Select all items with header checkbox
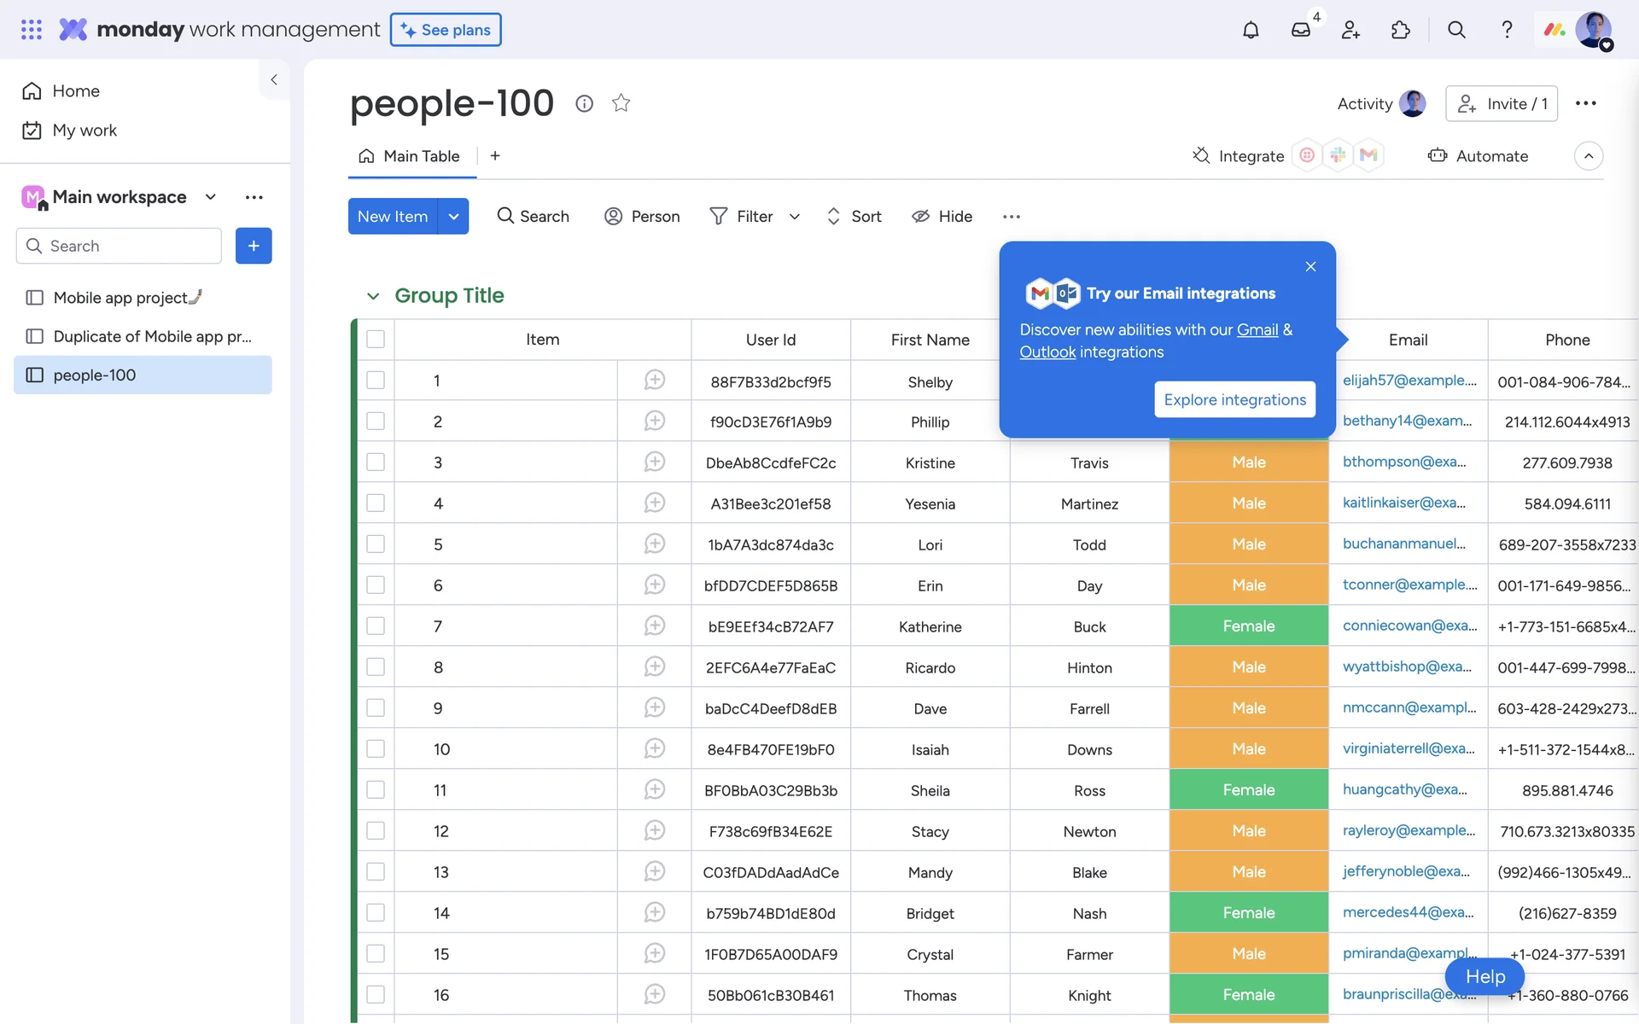The width and height of the screenshot is (1639, 1024). [x=376, y=339]
